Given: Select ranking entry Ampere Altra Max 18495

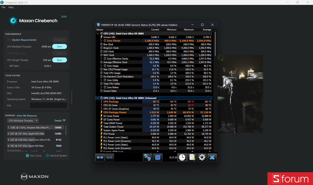Looking at the screenshot, I should click(35, 128).
